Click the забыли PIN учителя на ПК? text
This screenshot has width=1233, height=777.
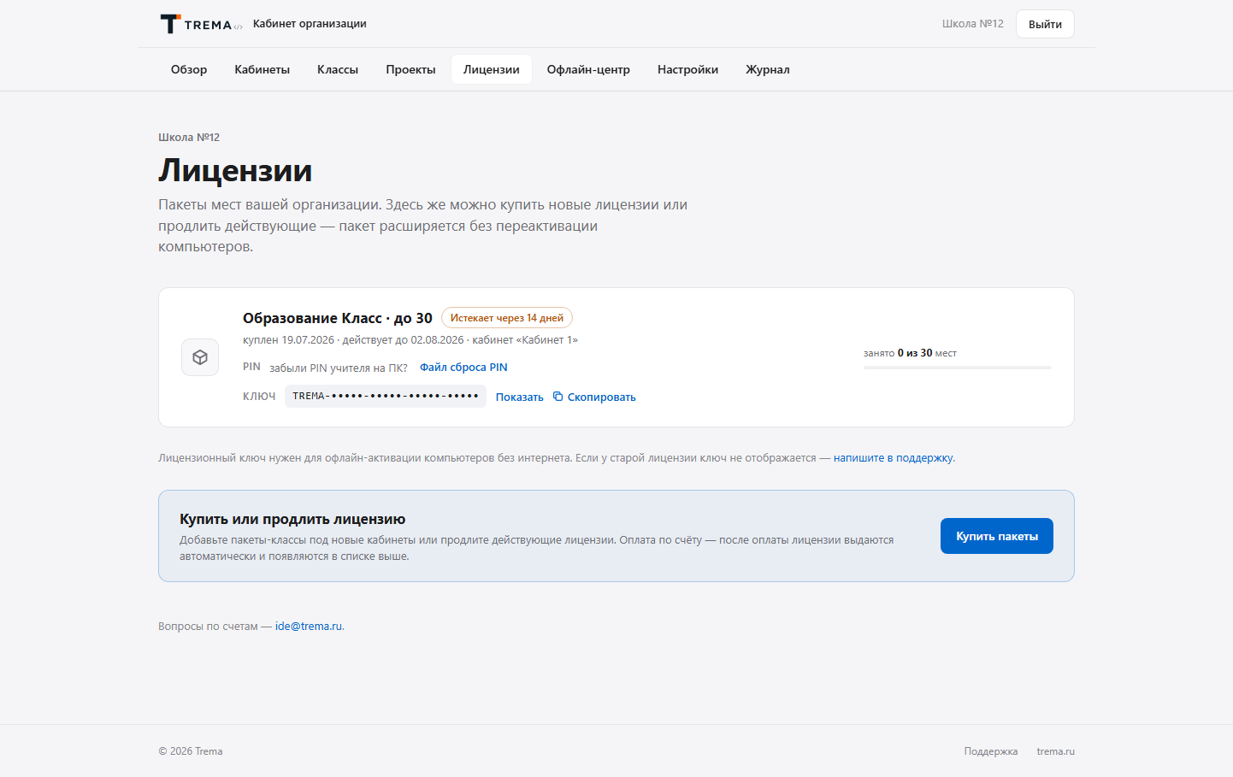tap(339, 368)
